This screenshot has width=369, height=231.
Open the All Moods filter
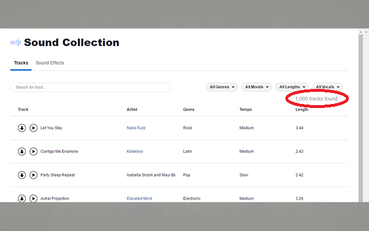click(x=257, y=87)
